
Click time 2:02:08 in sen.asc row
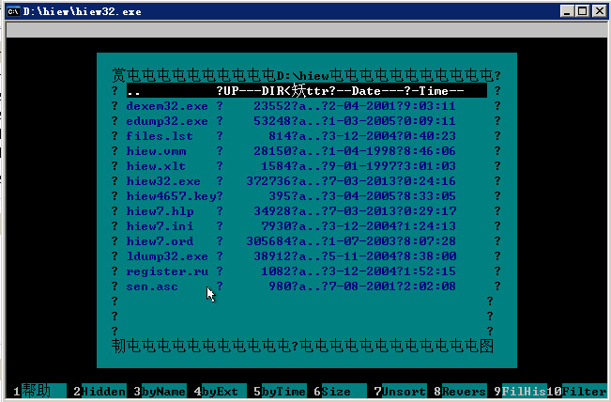[x=430, y=286]
